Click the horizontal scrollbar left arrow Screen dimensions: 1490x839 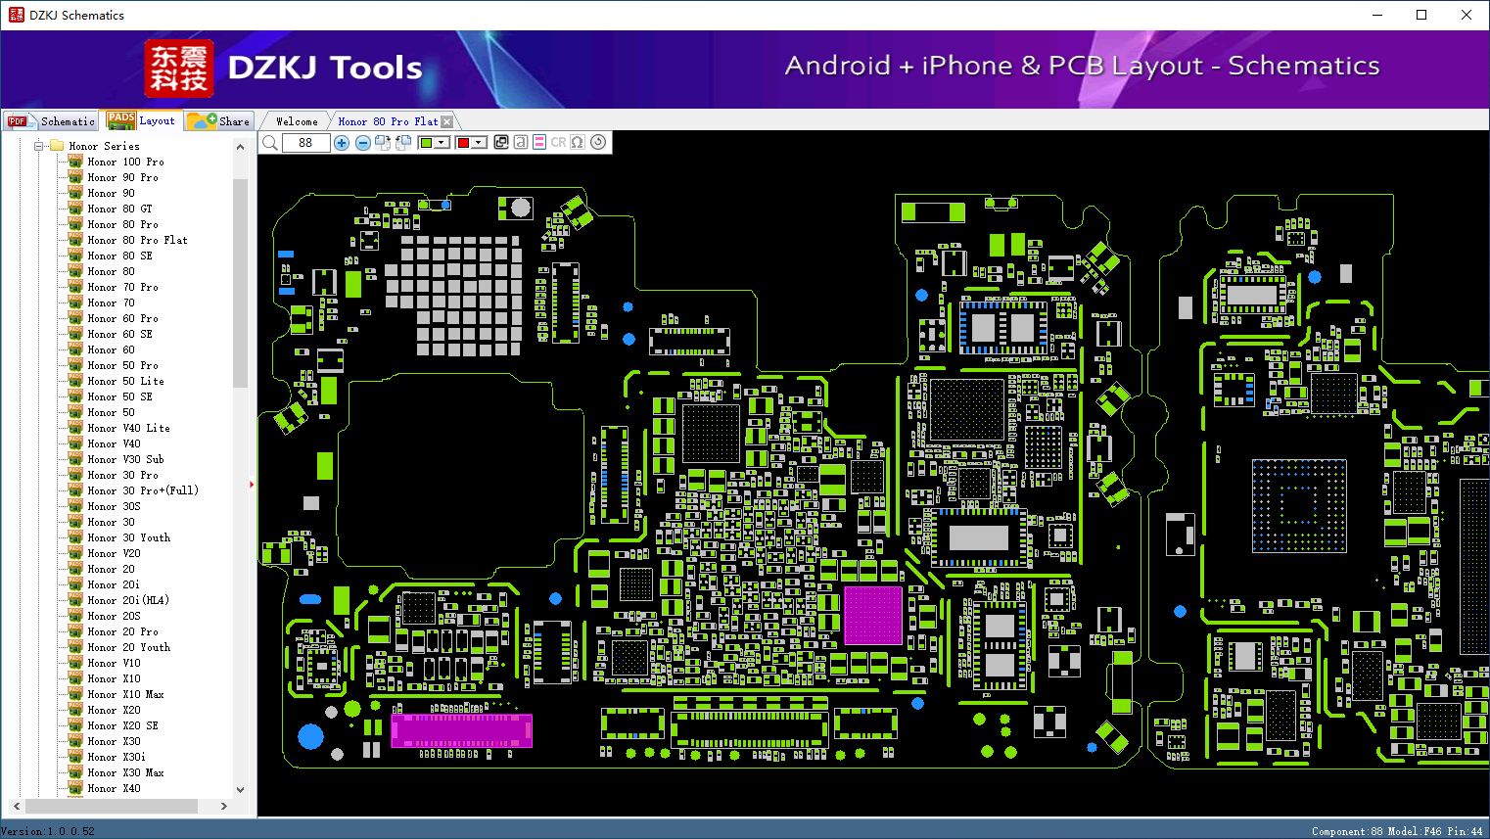[x=17, y=806]
